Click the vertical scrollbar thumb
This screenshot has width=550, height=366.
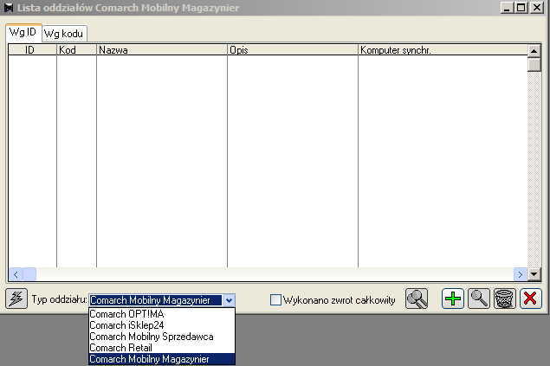[x=534, y=65]
